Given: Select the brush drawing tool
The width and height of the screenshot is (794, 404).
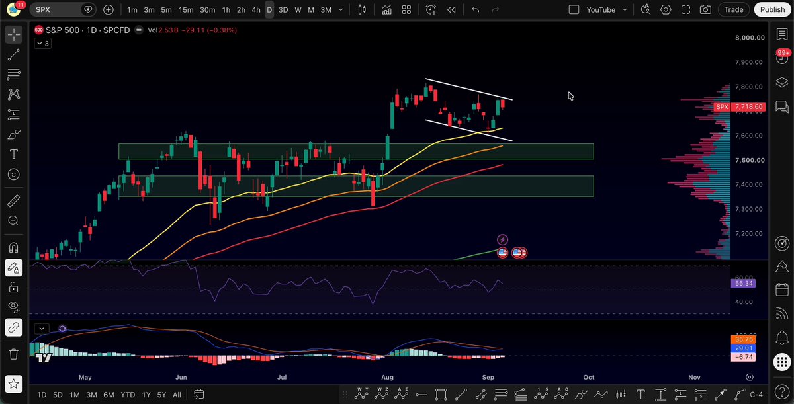Looking at the screenshot, I should pos(14,135).
